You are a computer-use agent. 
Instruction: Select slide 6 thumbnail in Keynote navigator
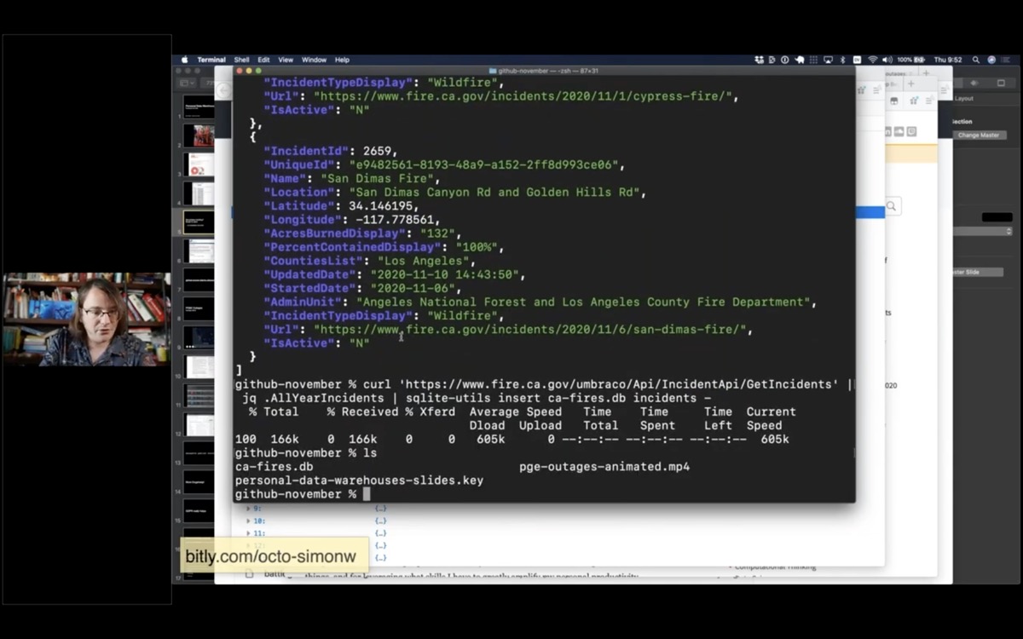(x=200, y=251)
